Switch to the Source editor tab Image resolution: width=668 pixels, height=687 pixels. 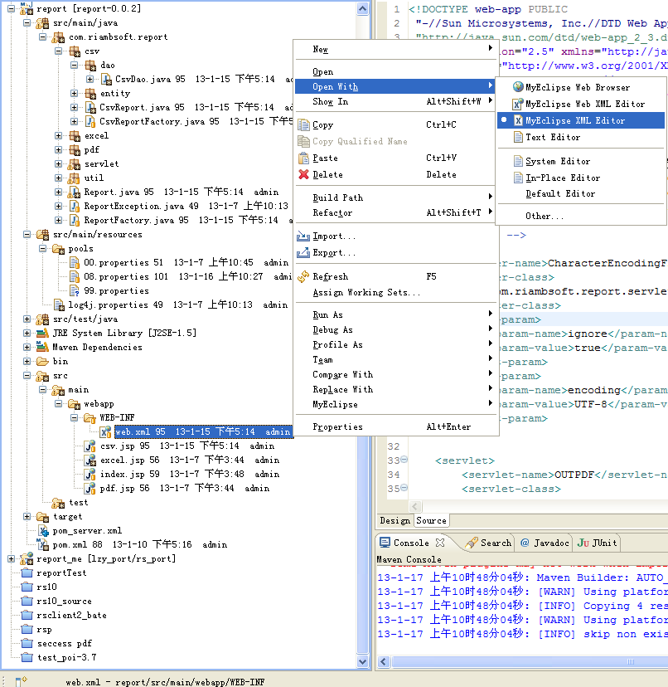[x=431, y=520]
